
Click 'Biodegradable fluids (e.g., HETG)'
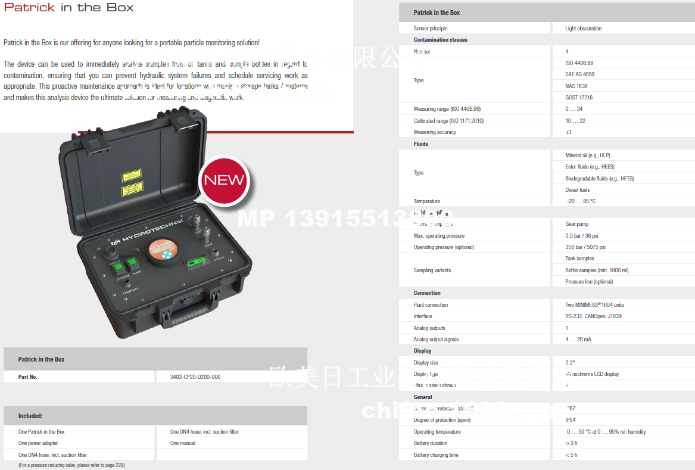(600, 179)
